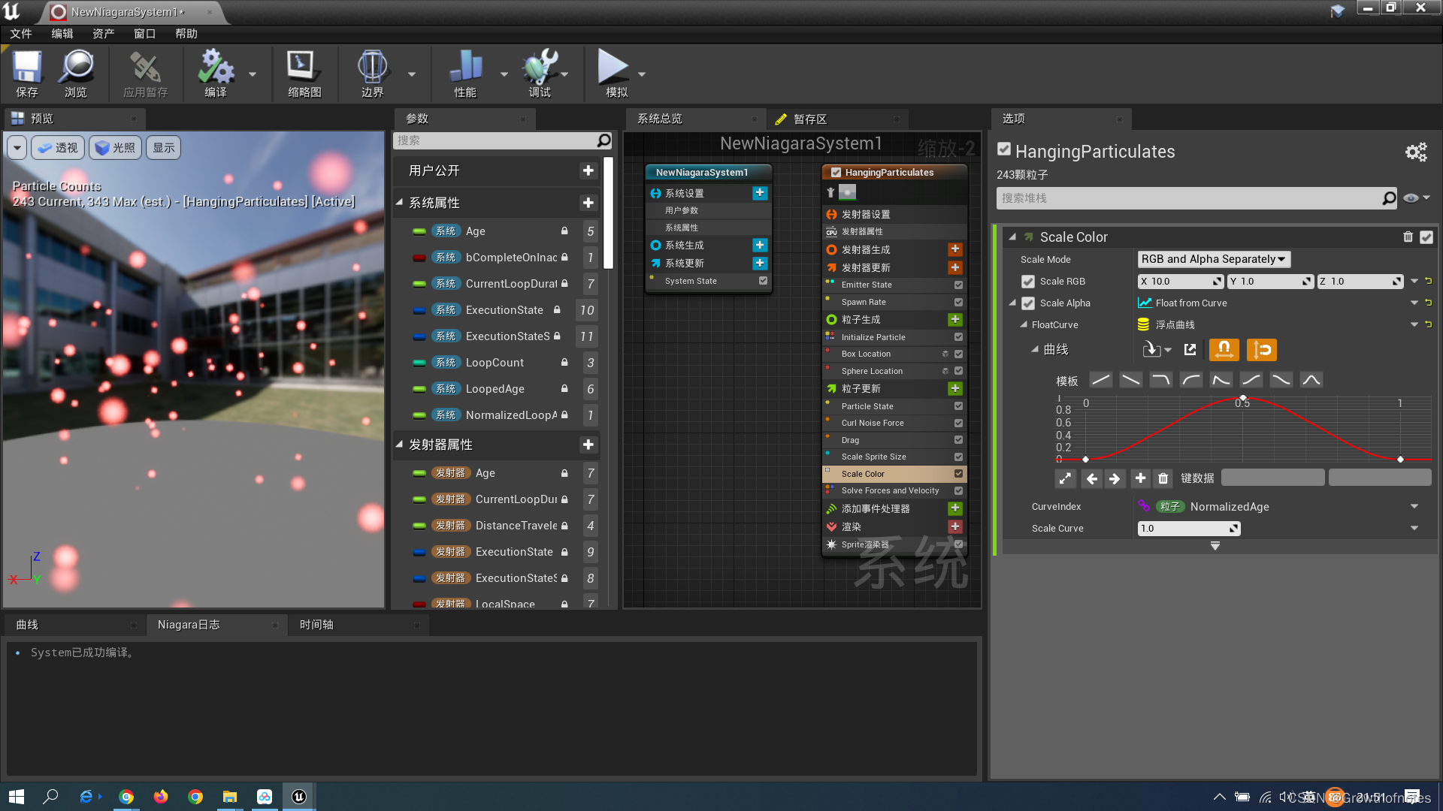1443x811 pixels.
Task: Toggle the Curl Noise Force module checkbox
Action: [958, 423]
